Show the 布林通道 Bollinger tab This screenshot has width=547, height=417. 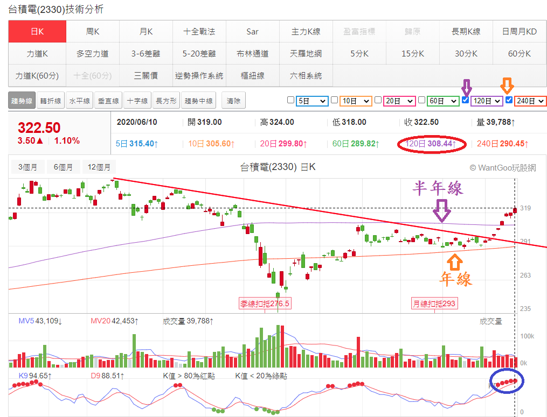point(253,53)
